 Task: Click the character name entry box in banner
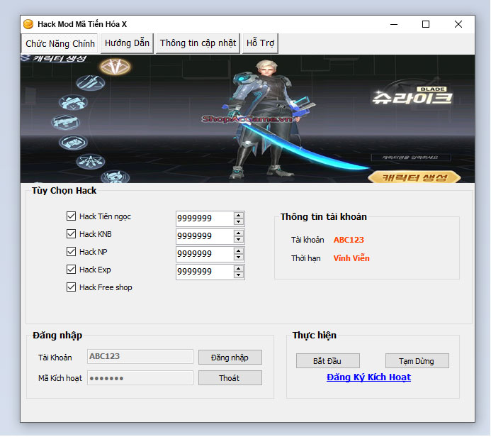pos(411,157)
